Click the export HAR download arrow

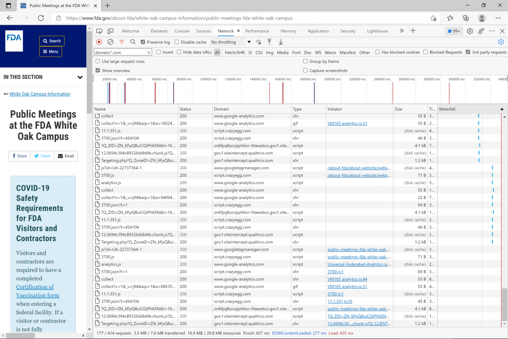point(281,42)
